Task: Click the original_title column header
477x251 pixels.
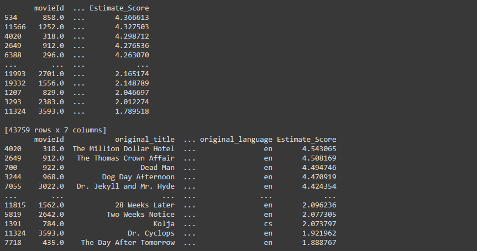Action: click(145, 140)
